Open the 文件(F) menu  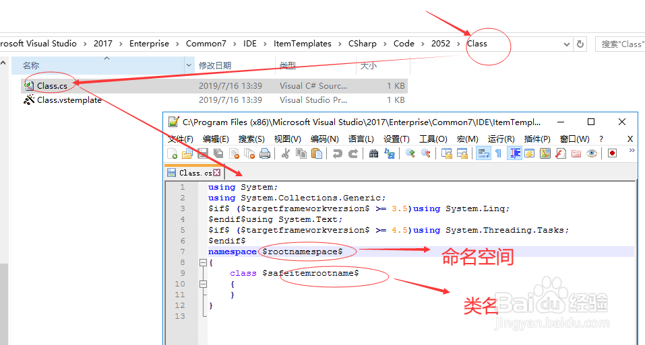tap(181, 139)
